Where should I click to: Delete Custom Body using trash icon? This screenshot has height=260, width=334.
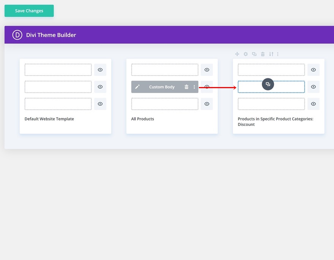186,87
